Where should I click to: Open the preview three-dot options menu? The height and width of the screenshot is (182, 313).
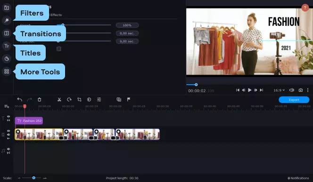pyautogui.click(x=308, y=90)
